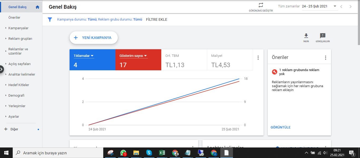Open Windows Start menu
This screenshot has width=360, height=158.
(6, 153)
